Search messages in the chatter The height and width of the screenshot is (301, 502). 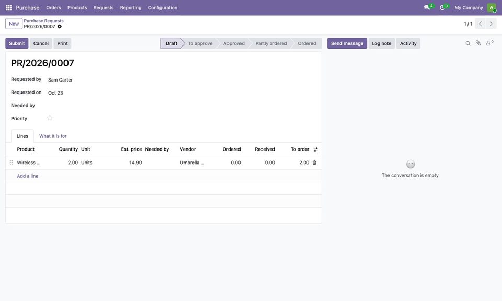click(x=467, y=43)
